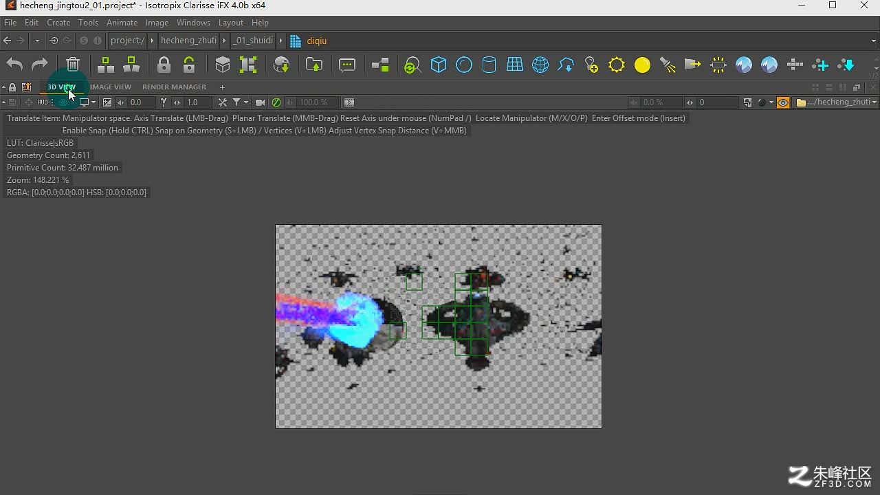The height and width of the screenshot is (495, 880).
Task: Toggle the filmstrip icon after 100.0 %
Action: pyautogui.click(x=349, y=102)
